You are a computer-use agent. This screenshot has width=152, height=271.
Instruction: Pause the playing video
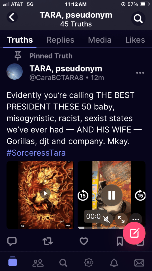[111, 196]
